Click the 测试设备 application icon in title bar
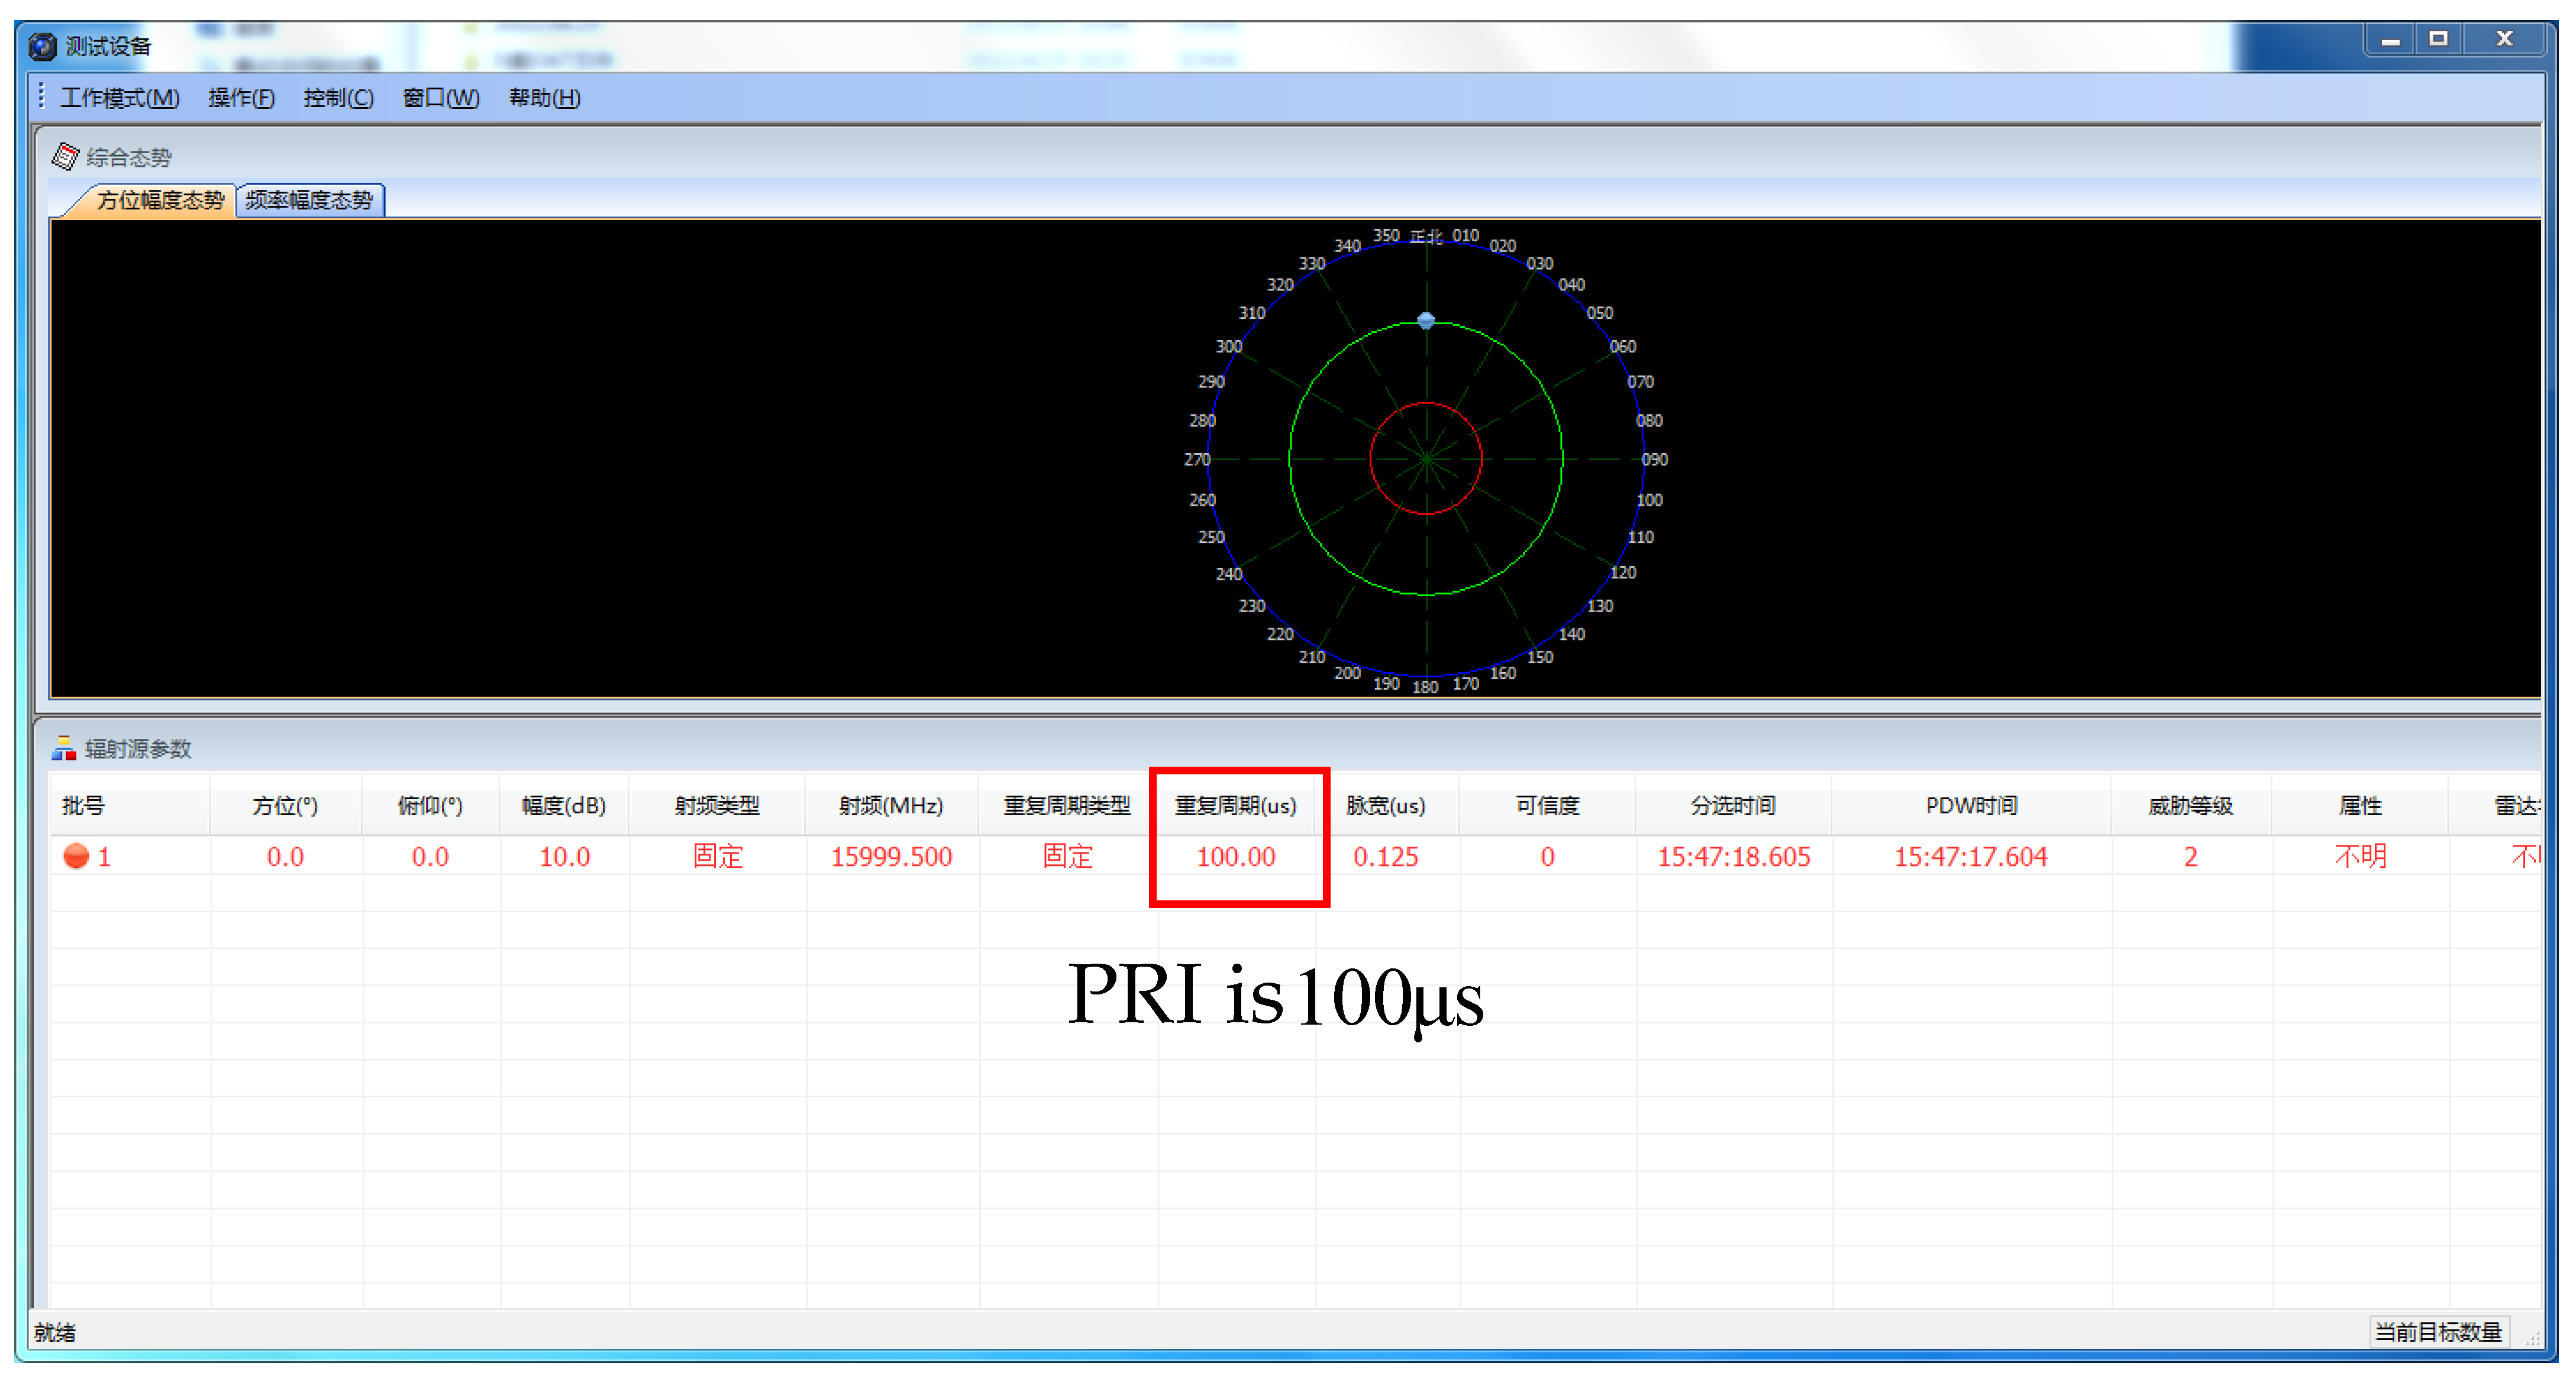This screenshot has height=1376, width=2576. coord(43,46)
